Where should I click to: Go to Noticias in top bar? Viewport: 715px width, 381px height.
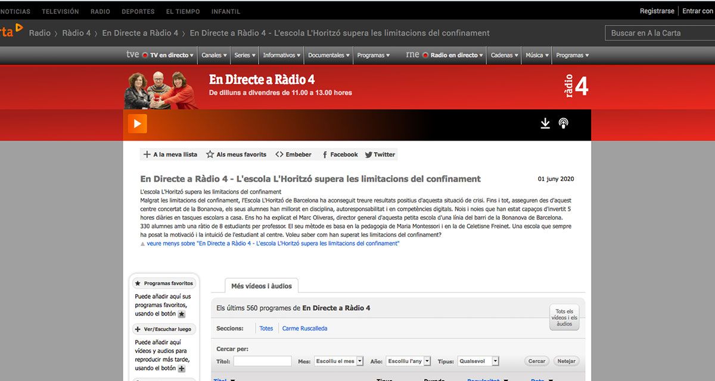pyautogui.click(x=15, y=11)
